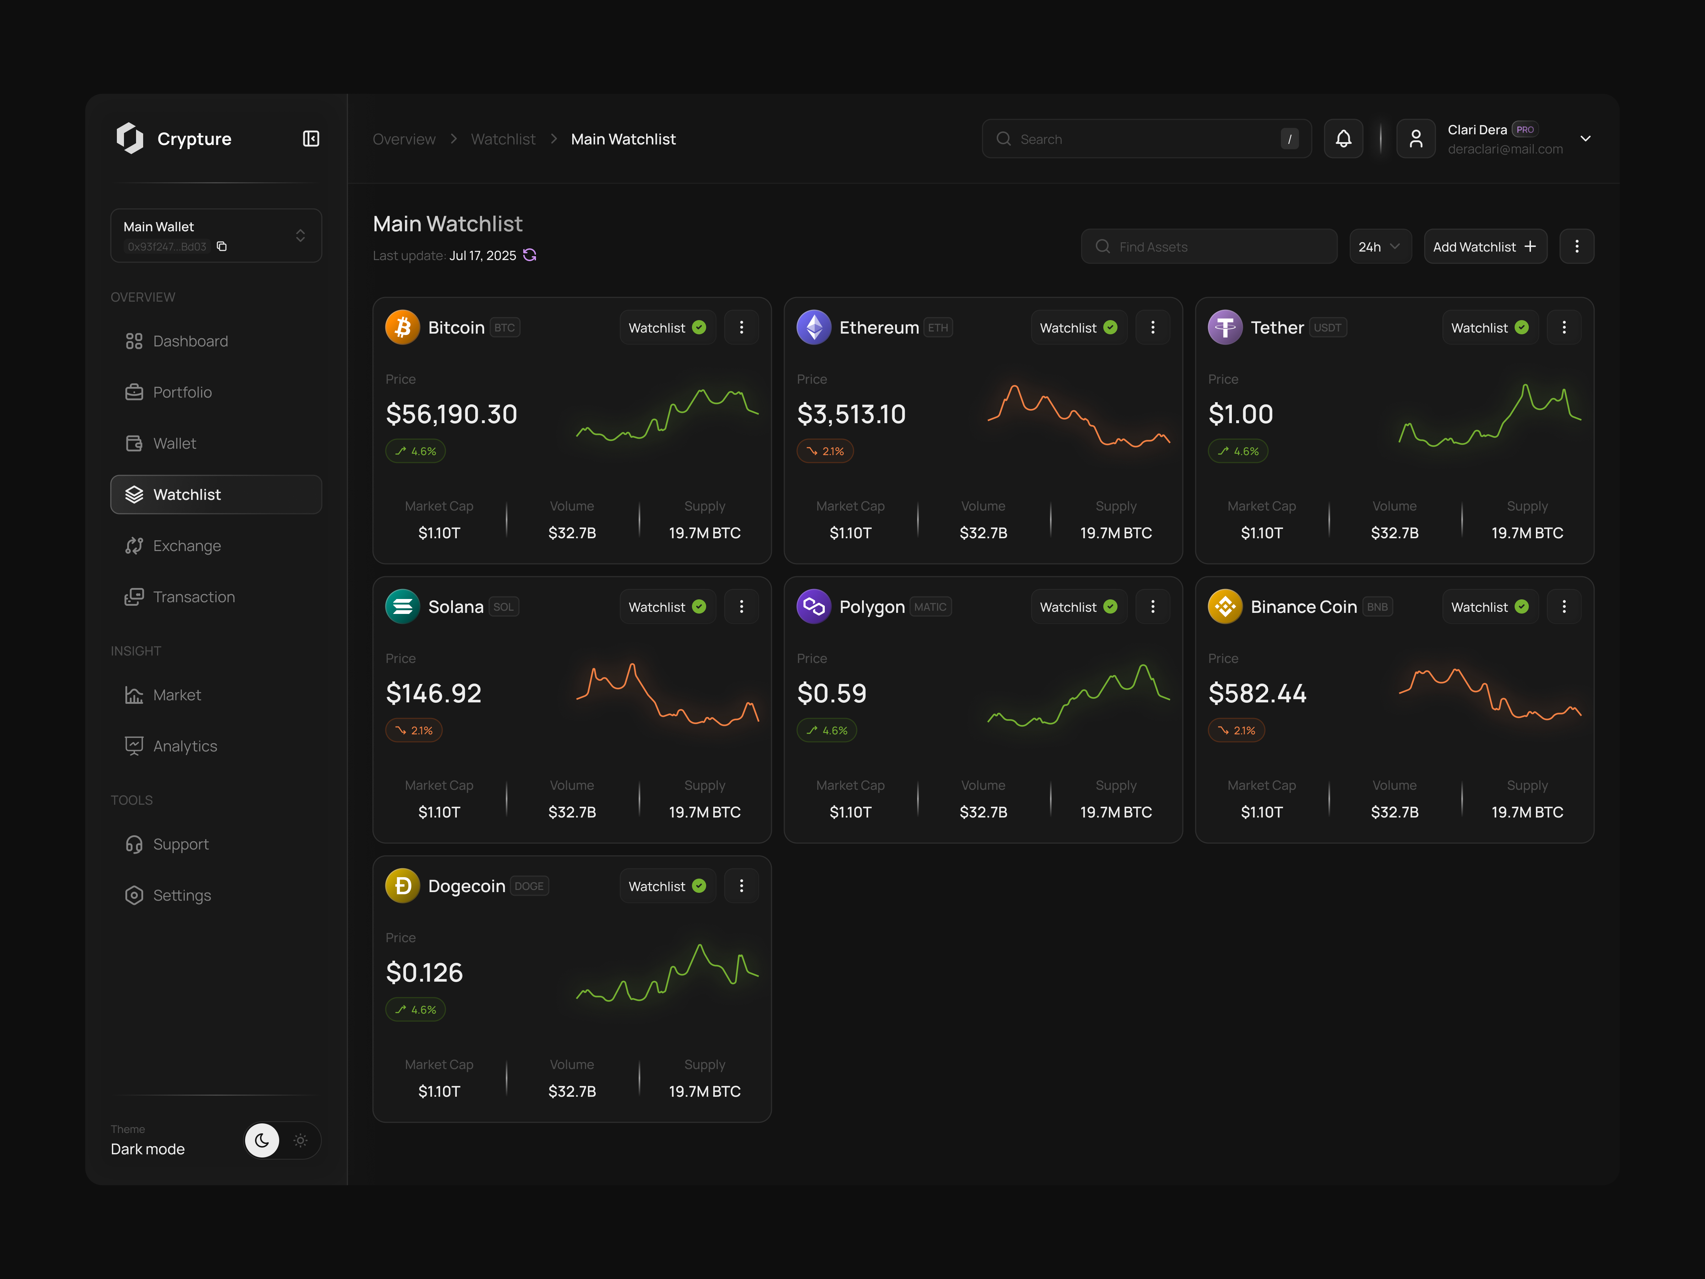1705x1279 pixels.
Task: Click the Find Assets input field
Action: 1207,246
